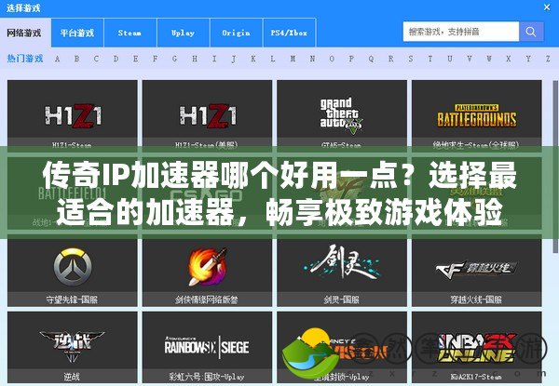This screenshot has width=559, height=386.
Task: Choose the 穿越火线-国服 game tile
Action: pos(477,273)
